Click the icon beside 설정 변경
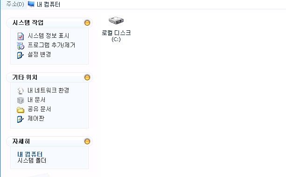The width and height of the screenshot is (286, 177). point(20,55)
